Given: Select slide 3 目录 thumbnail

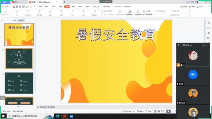Looking at the screenshot, I should [x=19, y=83].
